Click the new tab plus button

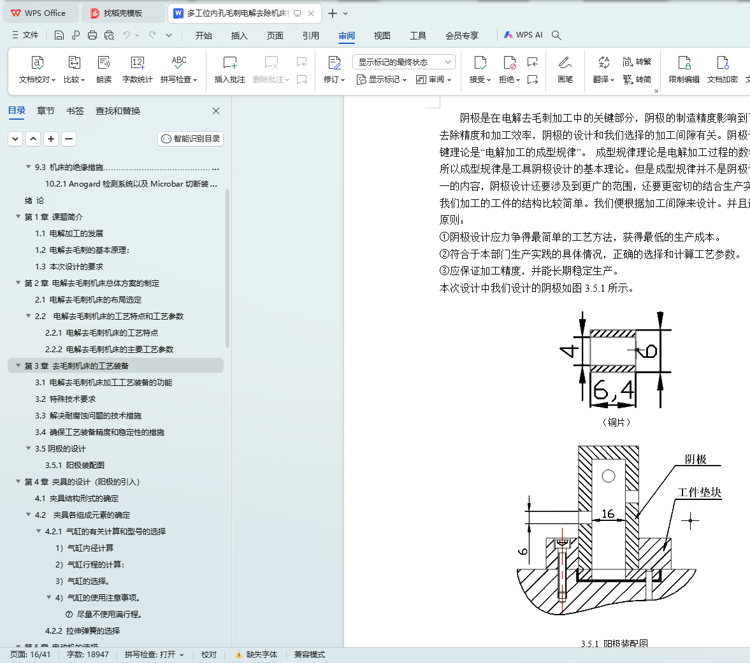tap(333, 13)
